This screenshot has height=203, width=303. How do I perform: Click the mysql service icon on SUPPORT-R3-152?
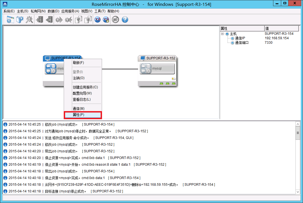click(146, 69)
